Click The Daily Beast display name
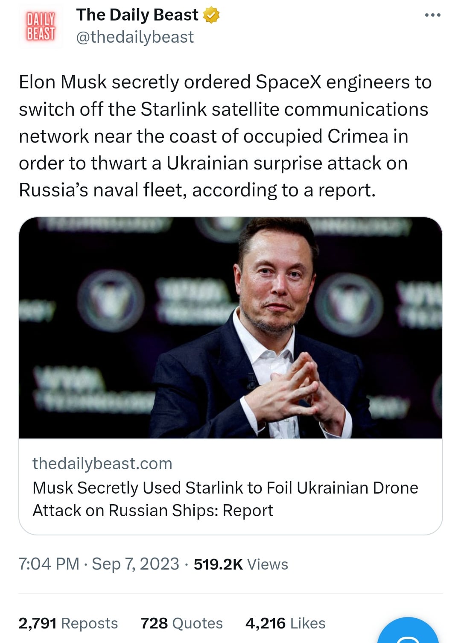Screen dimensions: 461x643 coord(137,15)
